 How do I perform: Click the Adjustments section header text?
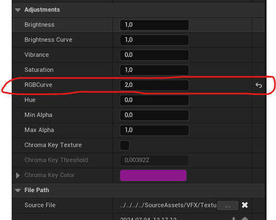pos(42,9)
